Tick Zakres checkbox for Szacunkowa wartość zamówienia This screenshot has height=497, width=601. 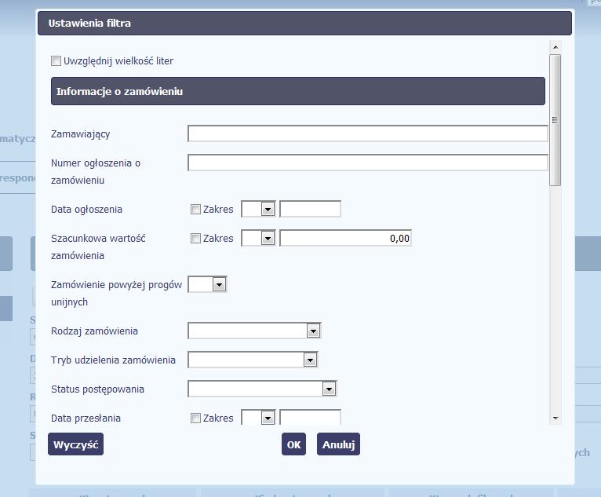pos(195,239)
